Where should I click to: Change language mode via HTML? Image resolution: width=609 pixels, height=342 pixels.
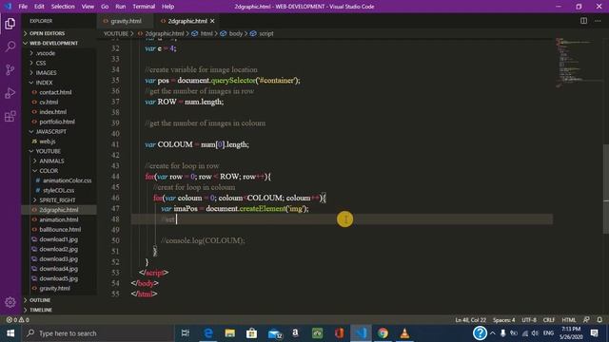569,320
